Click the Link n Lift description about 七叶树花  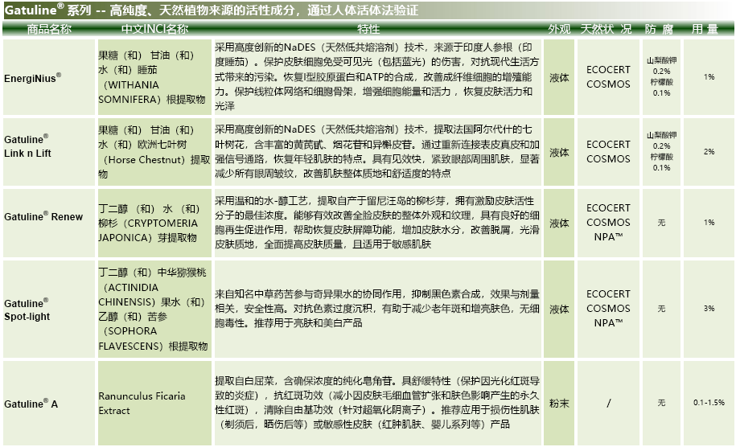coord(377,151)
